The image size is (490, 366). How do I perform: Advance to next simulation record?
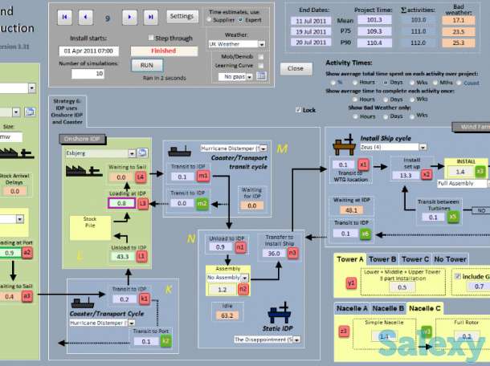point(129,17)
